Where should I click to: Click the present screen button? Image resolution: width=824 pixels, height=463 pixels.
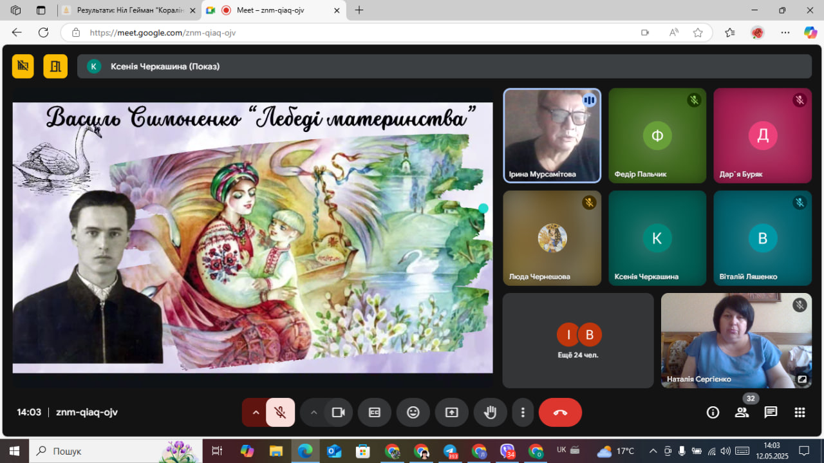[x=452, y=412]
